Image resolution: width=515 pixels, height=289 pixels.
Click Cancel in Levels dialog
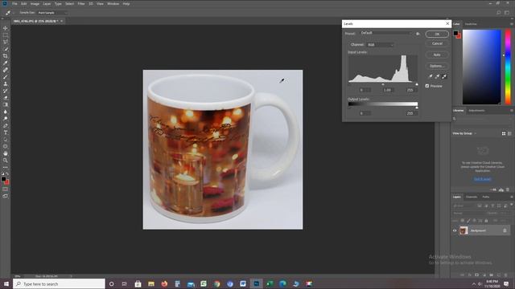437,43
